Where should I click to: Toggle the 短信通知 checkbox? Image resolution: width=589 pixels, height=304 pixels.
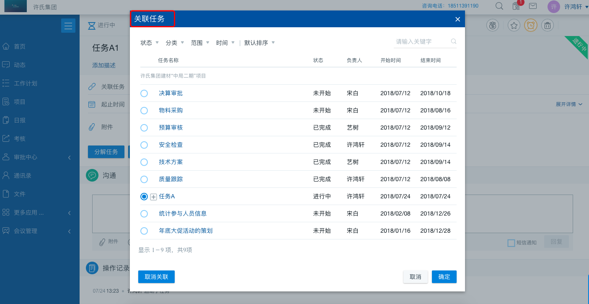pyautogui.click(x=511, y=243)
